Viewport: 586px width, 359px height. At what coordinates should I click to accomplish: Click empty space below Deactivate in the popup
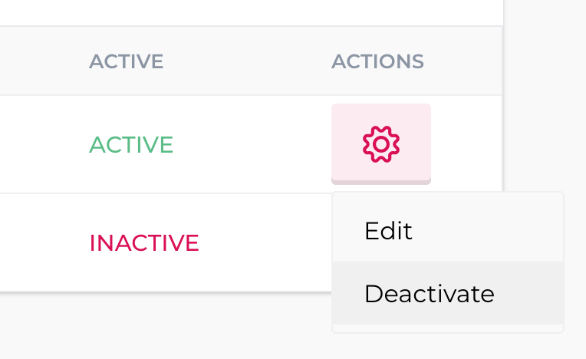(x=448, y=328)
